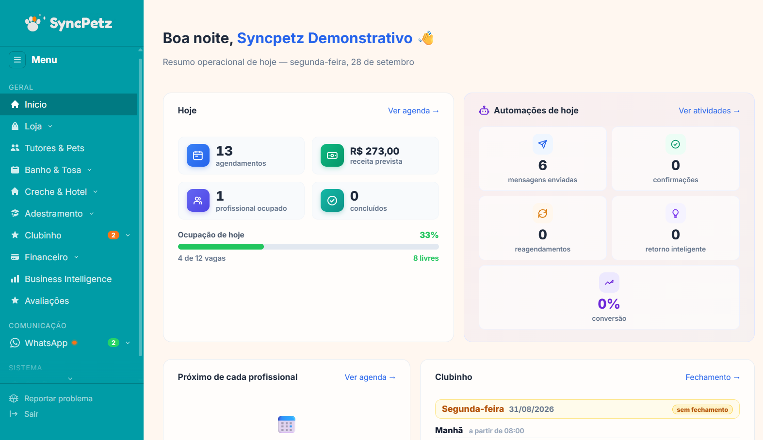Open the Início home page
This screenshot has height=440, width=763.
[x=68, y=104]
